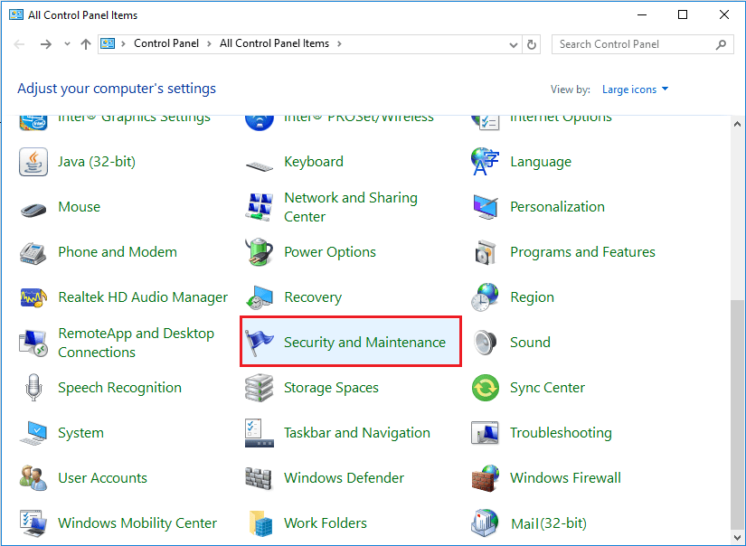Click the green Sync Center icon

tap(486, 388)
